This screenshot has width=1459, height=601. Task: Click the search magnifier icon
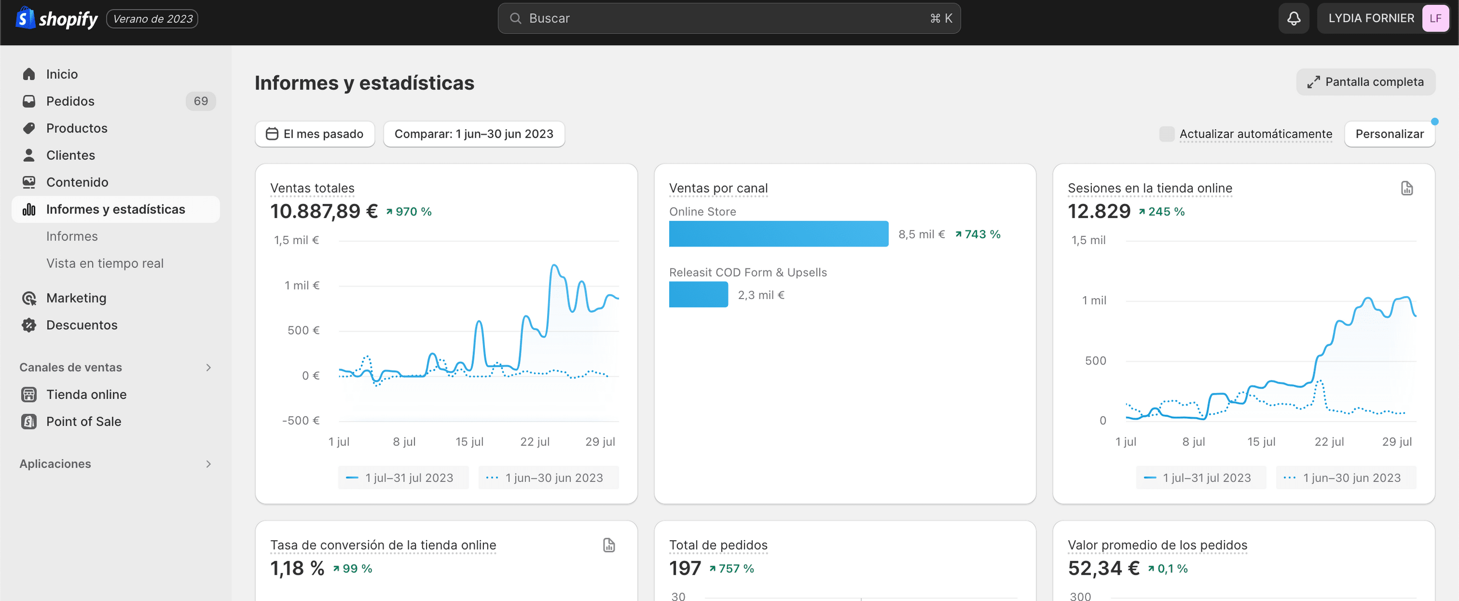(516, 18)
